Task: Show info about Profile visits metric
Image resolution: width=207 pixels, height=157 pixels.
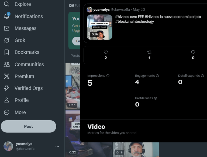Action: (x=156, y=98)
